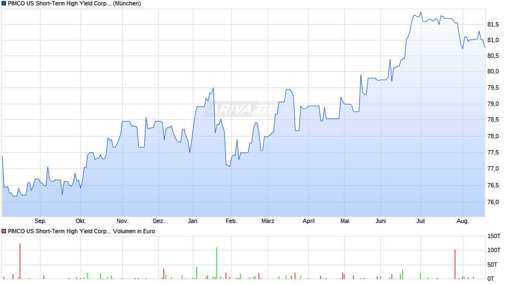Click the 'Juli' month label
This screenshot has height=284, width=508.
[x=420, y=221]
